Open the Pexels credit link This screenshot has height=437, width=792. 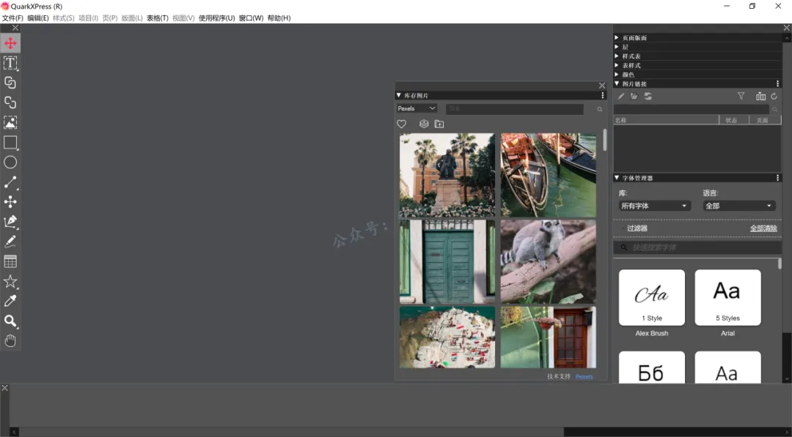tap(584, 376)
